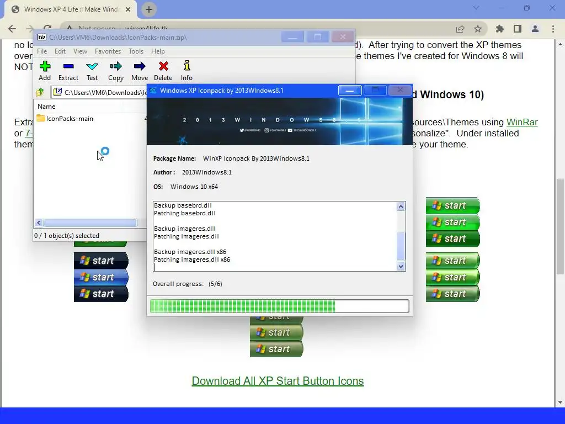Open Chrome three-dot menu

pos(553,29)
